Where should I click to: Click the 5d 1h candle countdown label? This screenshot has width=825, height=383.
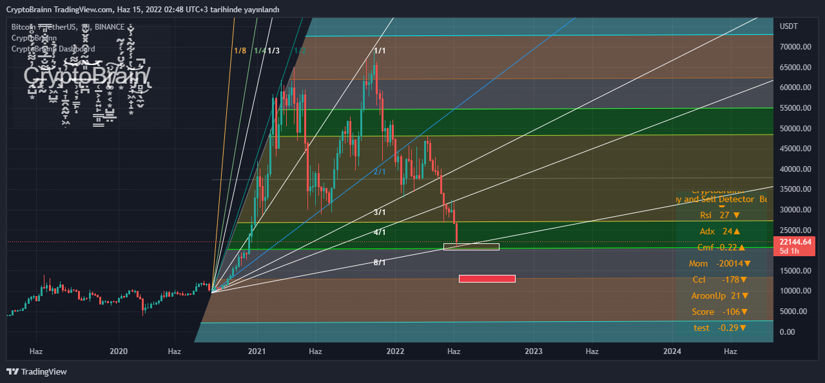pos(790,250)
